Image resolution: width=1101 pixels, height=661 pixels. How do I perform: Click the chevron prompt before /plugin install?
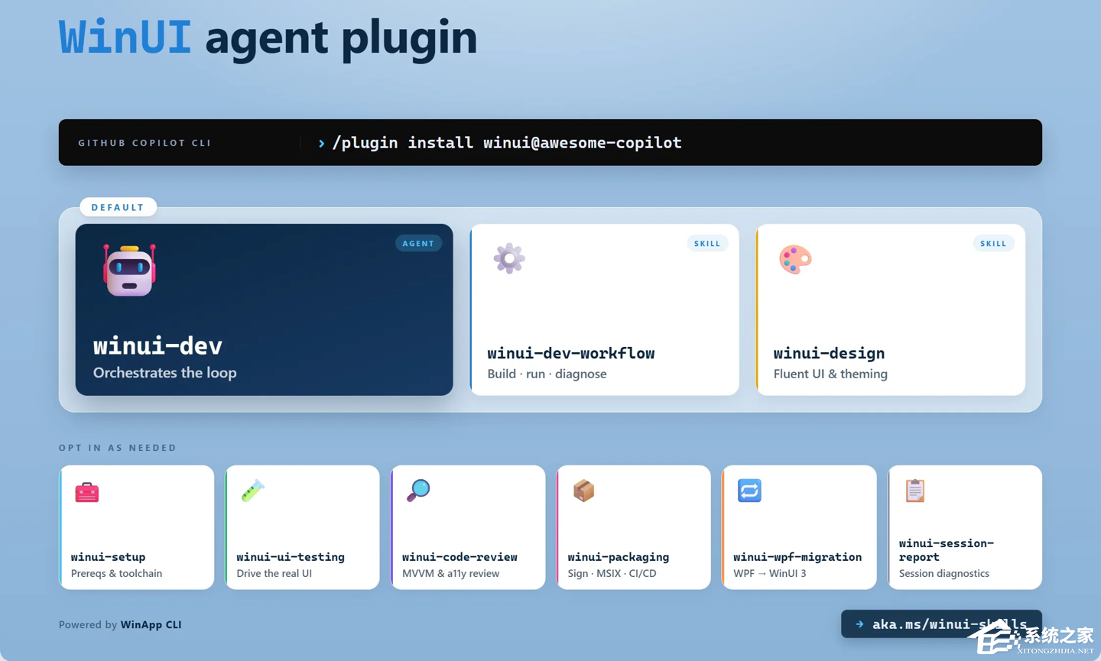[321, 143]
